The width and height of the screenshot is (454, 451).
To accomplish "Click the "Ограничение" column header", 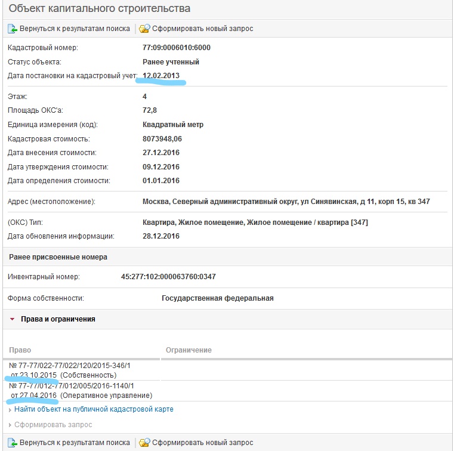I will (189, 350).
